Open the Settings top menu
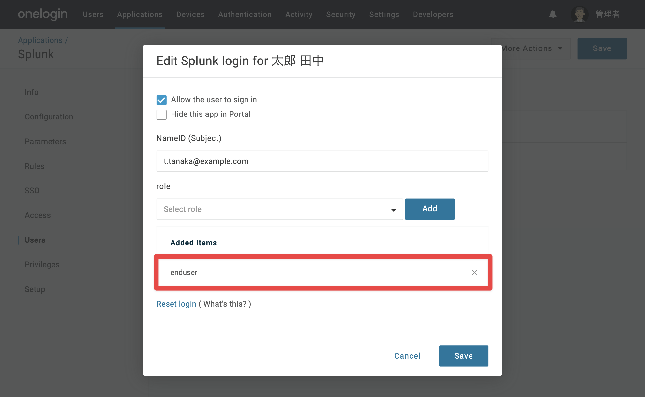Viewport: 645px width, 397px height. click(384, 14)
